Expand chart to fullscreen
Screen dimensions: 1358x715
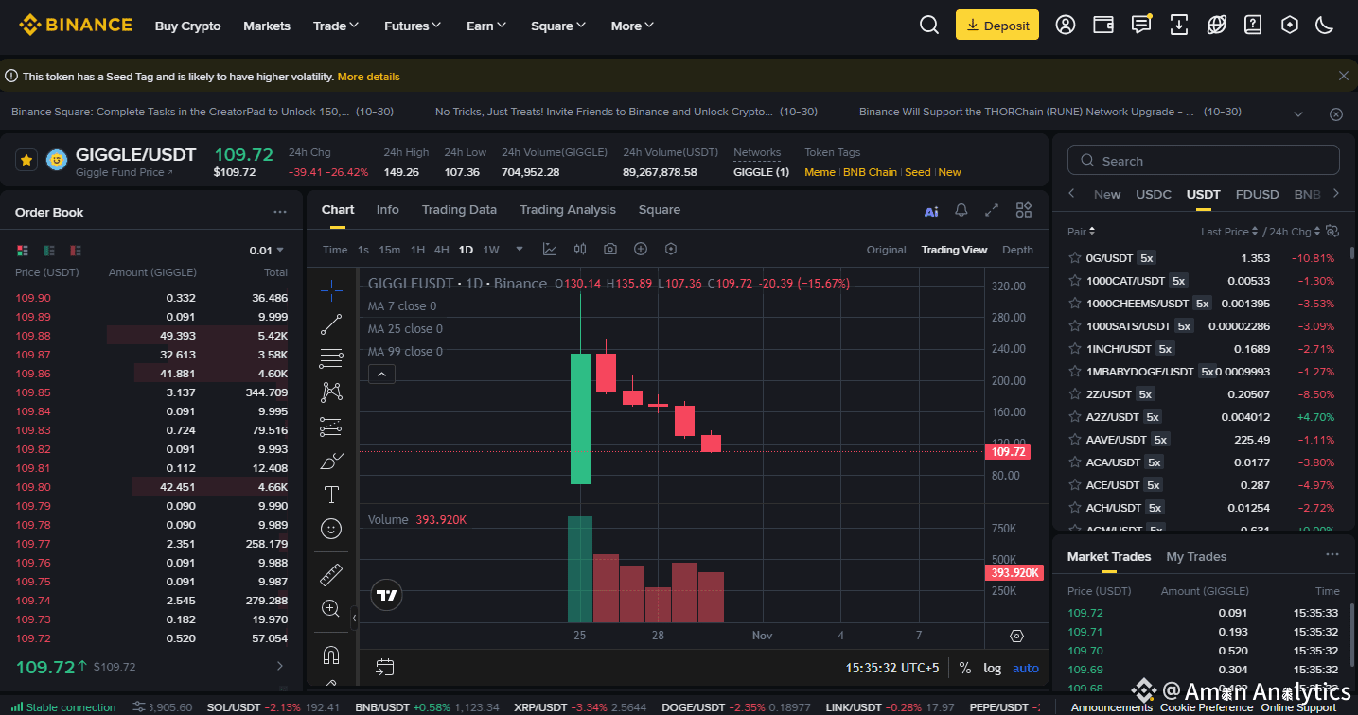click(x=992, y=210)
